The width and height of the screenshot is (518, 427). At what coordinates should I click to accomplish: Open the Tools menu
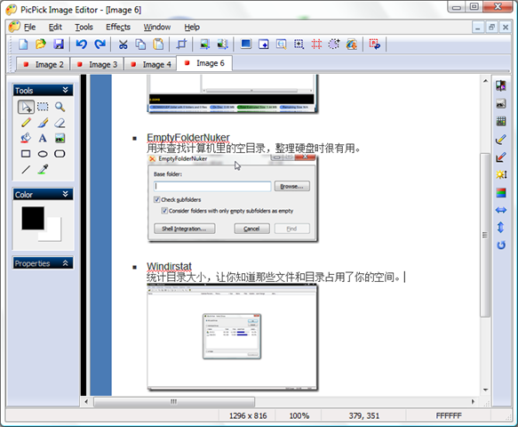(84, 27)
